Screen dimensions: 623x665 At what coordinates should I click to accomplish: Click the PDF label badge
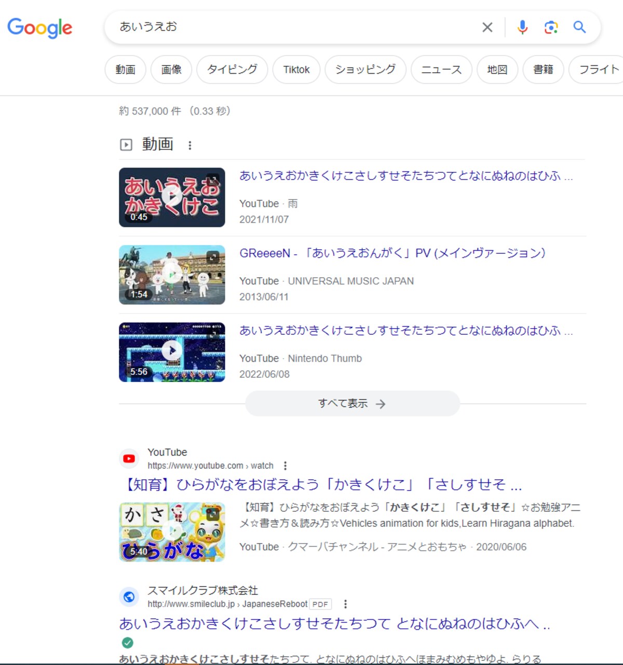(320, 604)
